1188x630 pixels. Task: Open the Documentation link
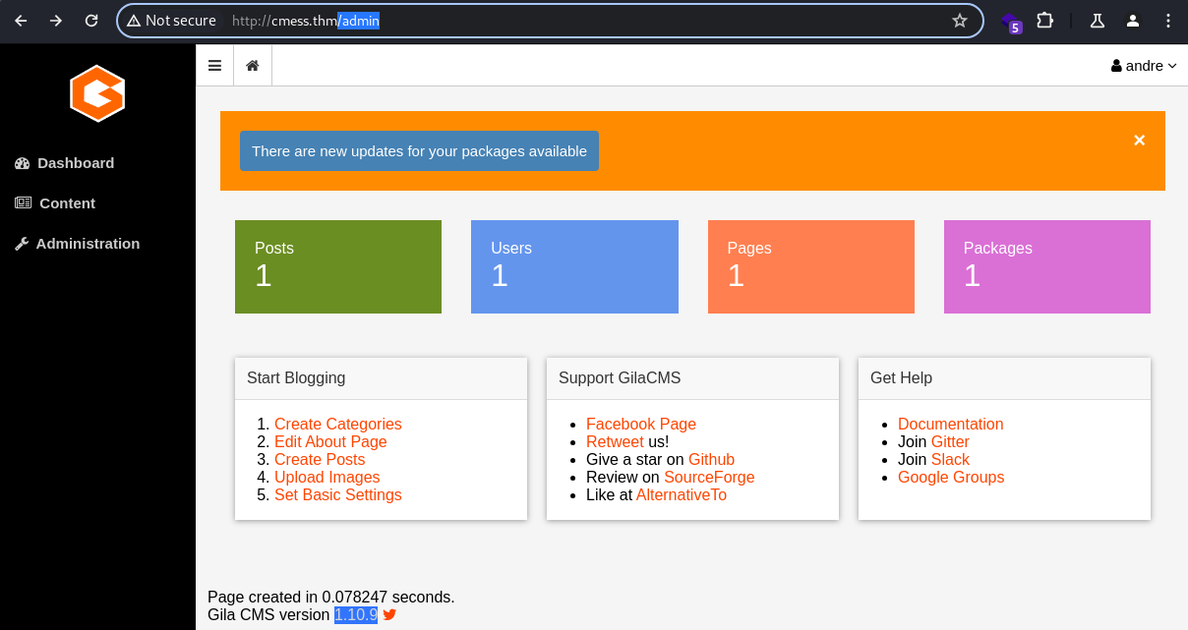pos(951,425)
